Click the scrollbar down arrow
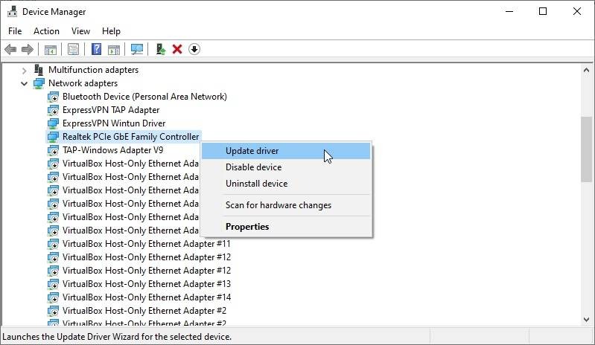 586,320
